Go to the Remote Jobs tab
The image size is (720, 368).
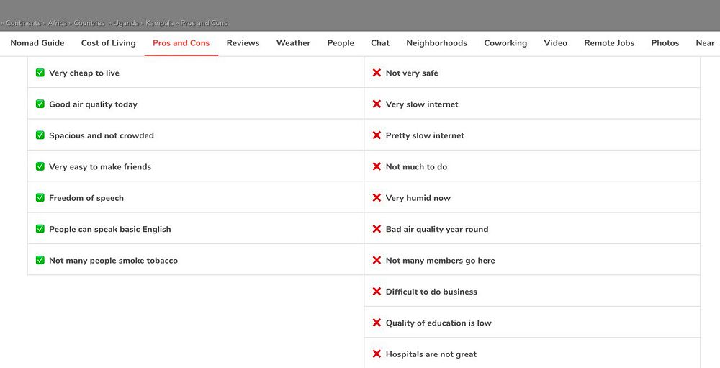[x=609, y=43]
